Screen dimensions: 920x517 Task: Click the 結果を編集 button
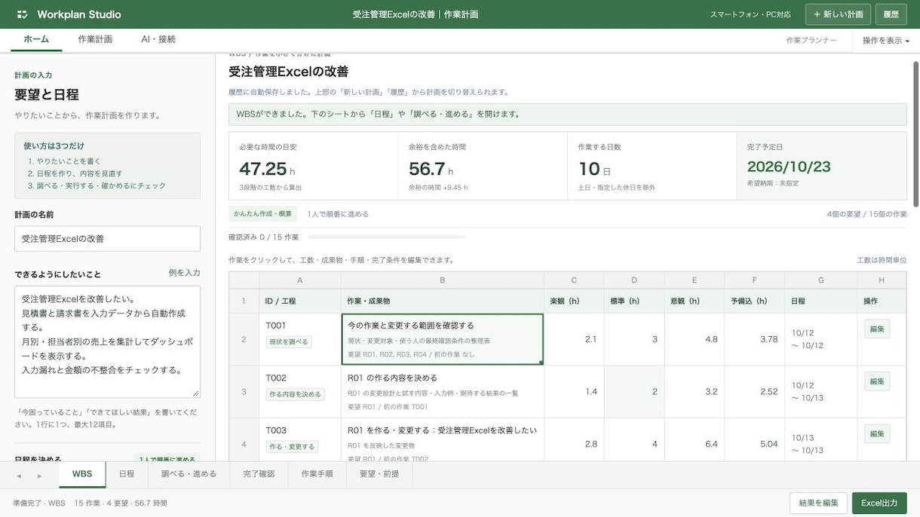pos(818,503)
